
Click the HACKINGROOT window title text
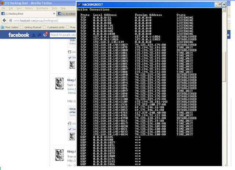[93, 5]
